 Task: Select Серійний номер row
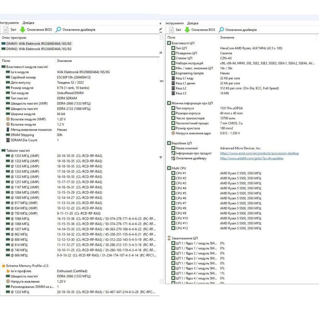79,77
